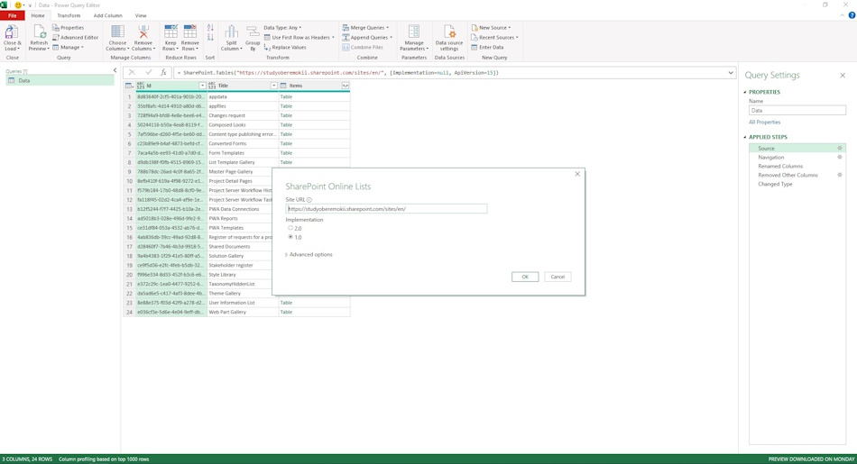The width and height of the screenshot is (857, 464).
Task: Open the Group By tool
Action: pyautogui.click(x=253, y=38)
